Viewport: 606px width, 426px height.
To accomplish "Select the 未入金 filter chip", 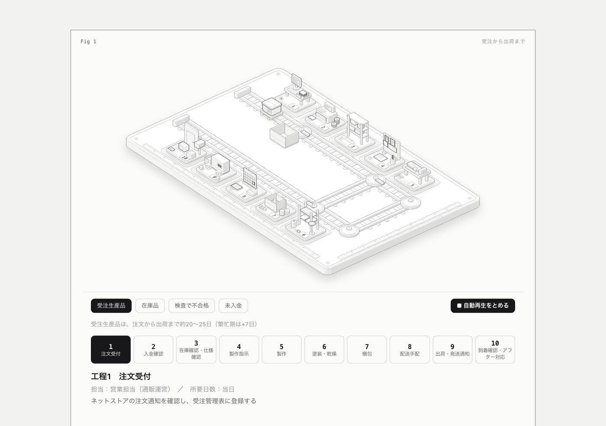I will [233, 306].
